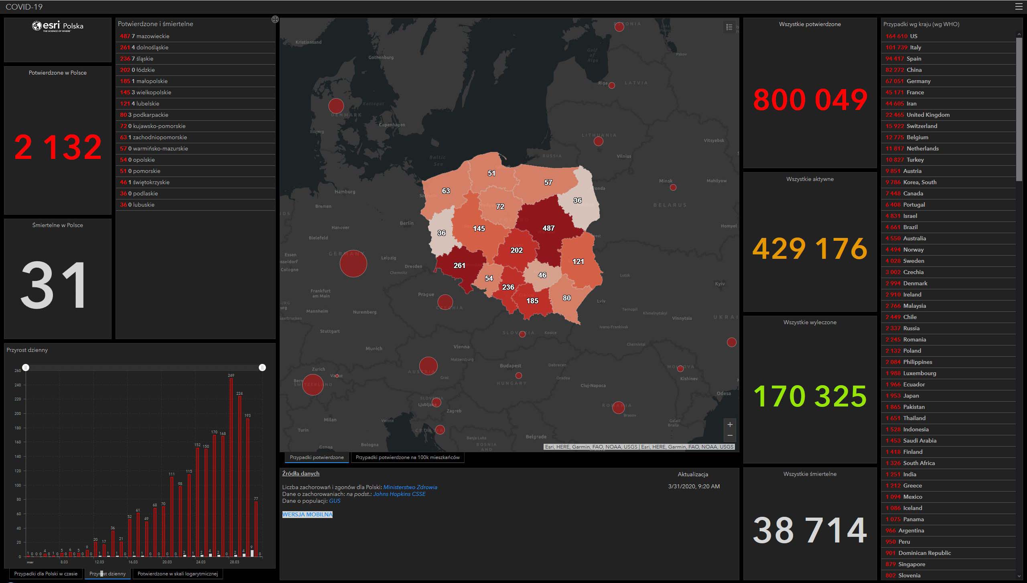Select Przypadki potwierdzone na 100k mieszkańców tab
Viewport: 1027px width, 583px height.
tap(407, 457)
